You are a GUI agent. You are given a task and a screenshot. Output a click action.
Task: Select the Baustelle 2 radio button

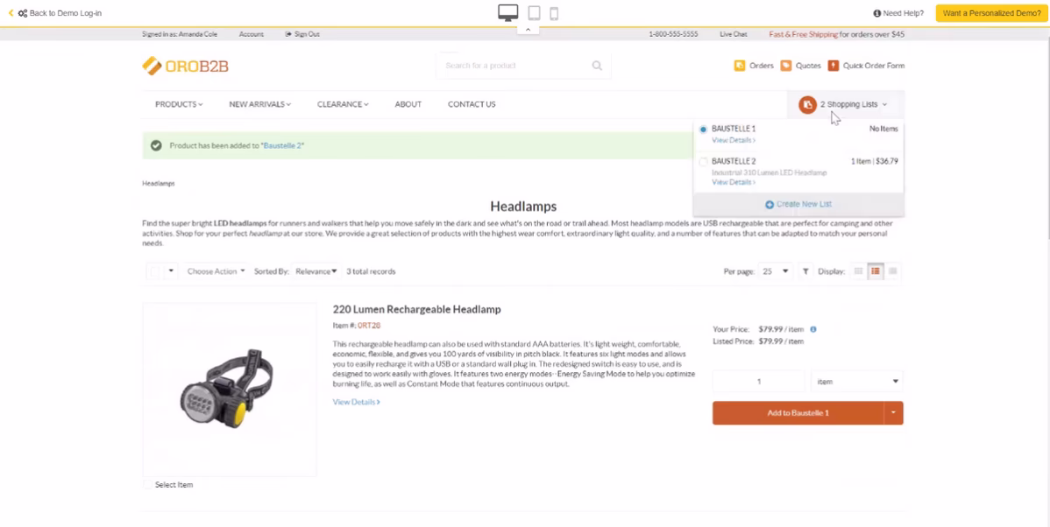[x=703, y=162]
